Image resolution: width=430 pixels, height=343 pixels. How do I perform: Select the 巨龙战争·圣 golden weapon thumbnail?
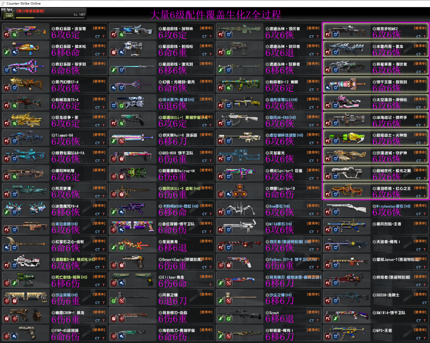[x=26, y=120]
